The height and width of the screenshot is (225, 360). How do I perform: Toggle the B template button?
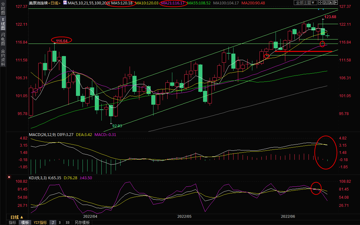(60, 222)
